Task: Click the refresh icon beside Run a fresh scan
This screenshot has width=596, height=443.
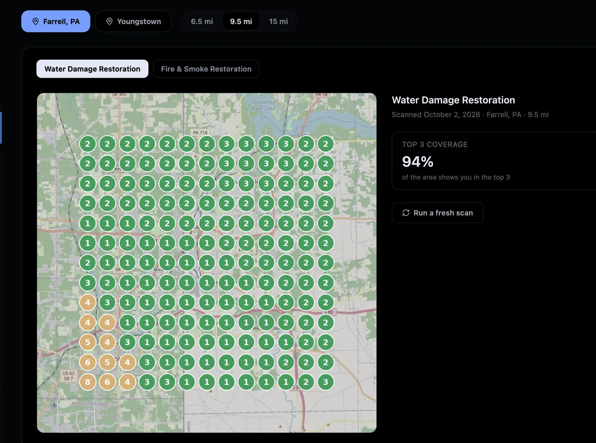Action: pos(405,213)
